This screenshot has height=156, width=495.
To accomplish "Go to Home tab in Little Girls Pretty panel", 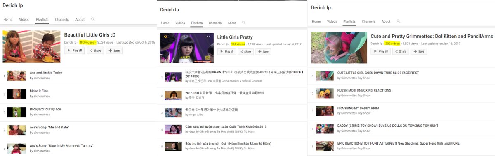I will pyautogui.click(x=165, y=23).
